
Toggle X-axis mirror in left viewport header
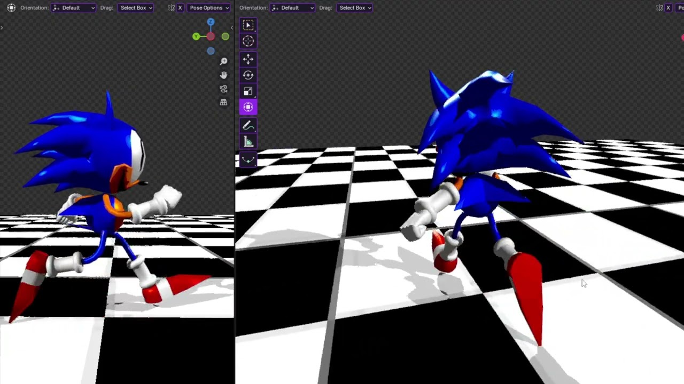180,7
